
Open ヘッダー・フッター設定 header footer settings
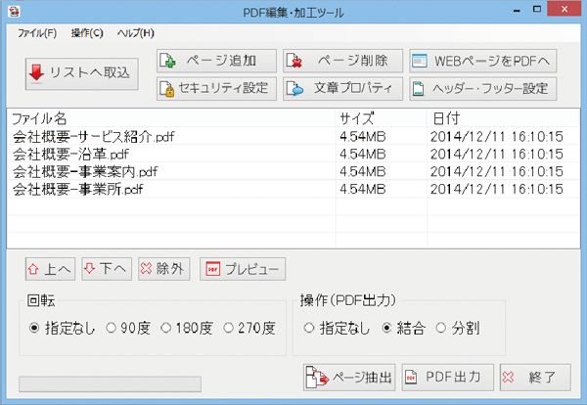482,88
